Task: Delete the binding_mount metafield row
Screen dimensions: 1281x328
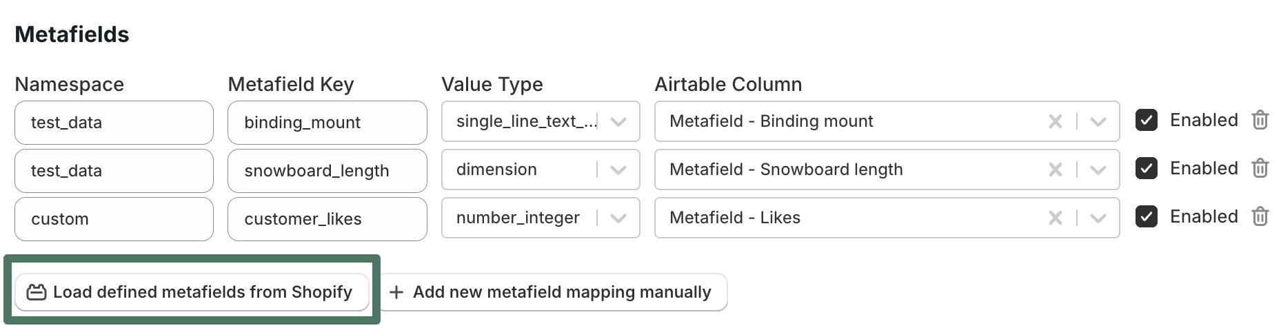Action: (x=1260, y=120)
